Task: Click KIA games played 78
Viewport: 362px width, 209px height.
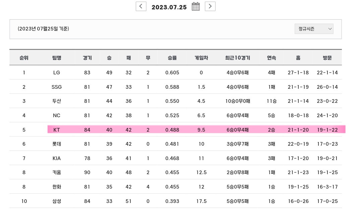Action: coord(87,158)
